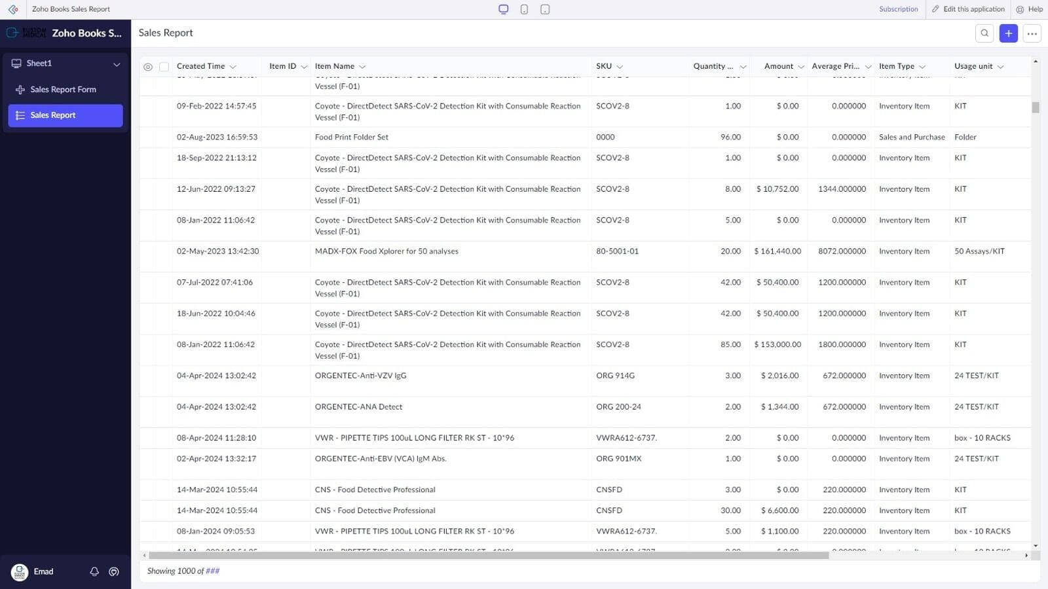The height and width of the screenshot is (589, 1048).
Task: Click the ### total record count link
Action: 213,571
